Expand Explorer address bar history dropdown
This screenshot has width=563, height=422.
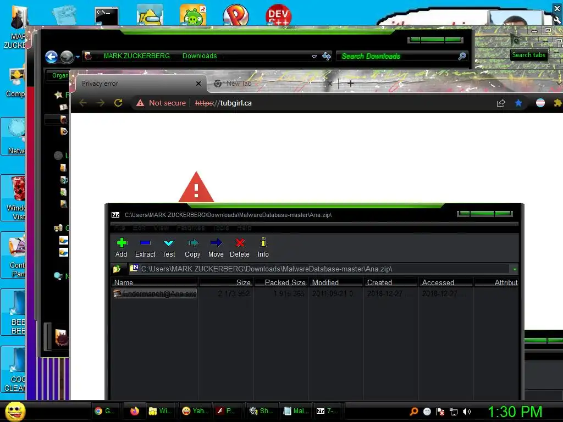314,57
